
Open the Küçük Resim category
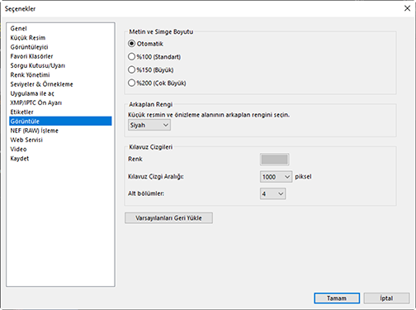click(60, 38)
